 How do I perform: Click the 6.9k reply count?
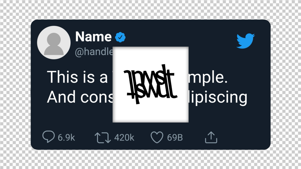66,138
